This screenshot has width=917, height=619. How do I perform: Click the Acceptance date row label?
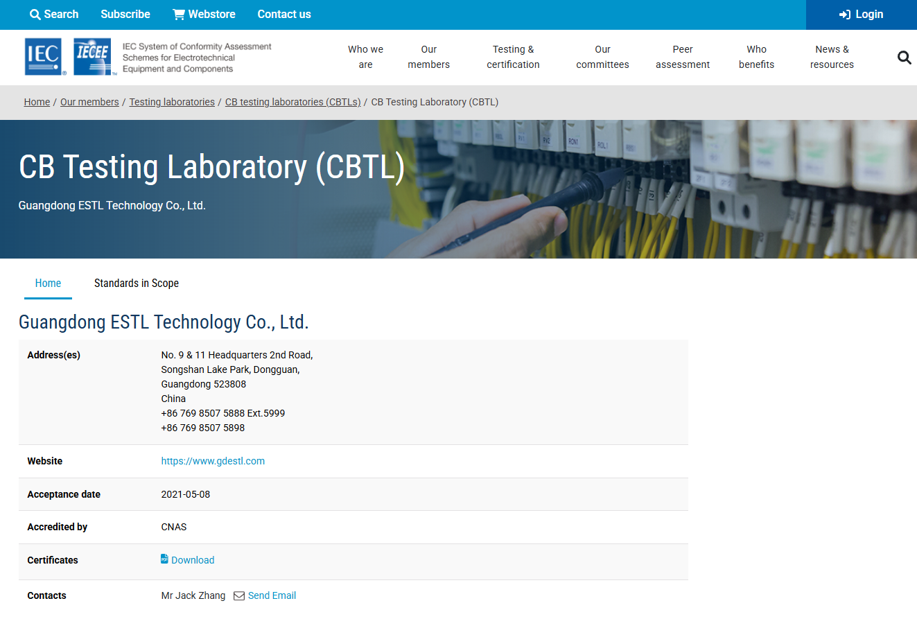point(64,494)
